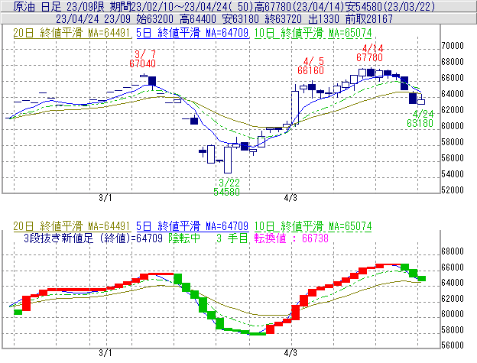Click the 56000 label on lower chart axis

453,345
